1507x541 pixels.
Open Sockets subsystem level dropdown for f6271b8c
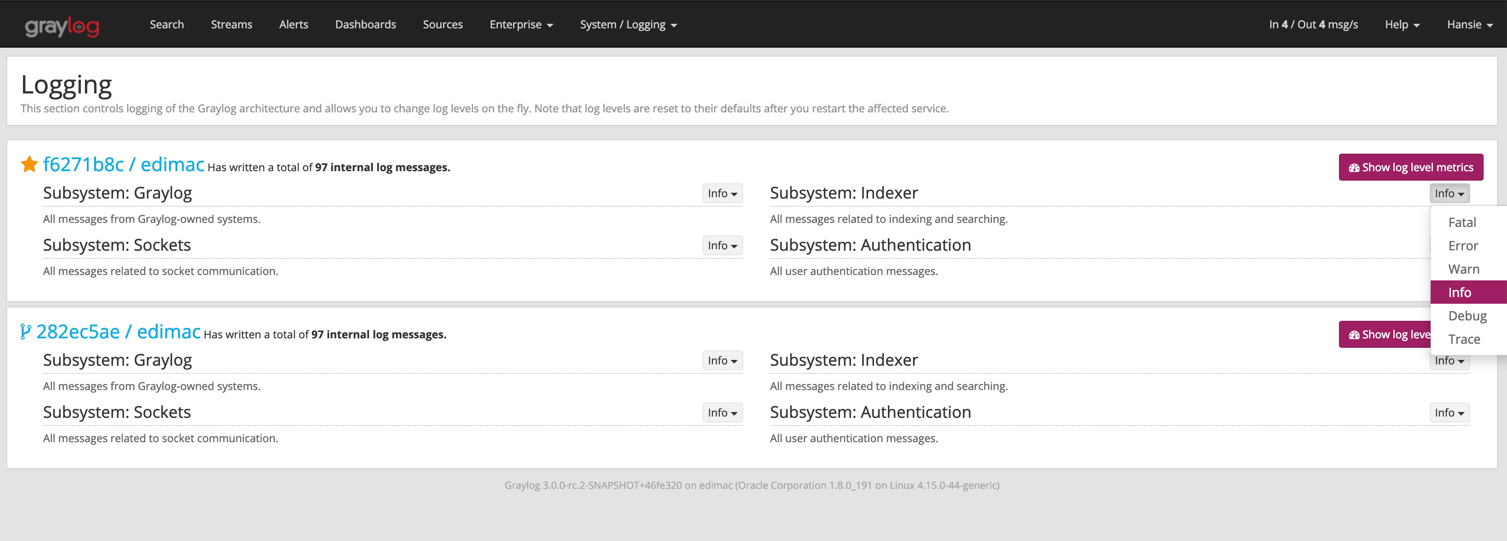(722, 246)
